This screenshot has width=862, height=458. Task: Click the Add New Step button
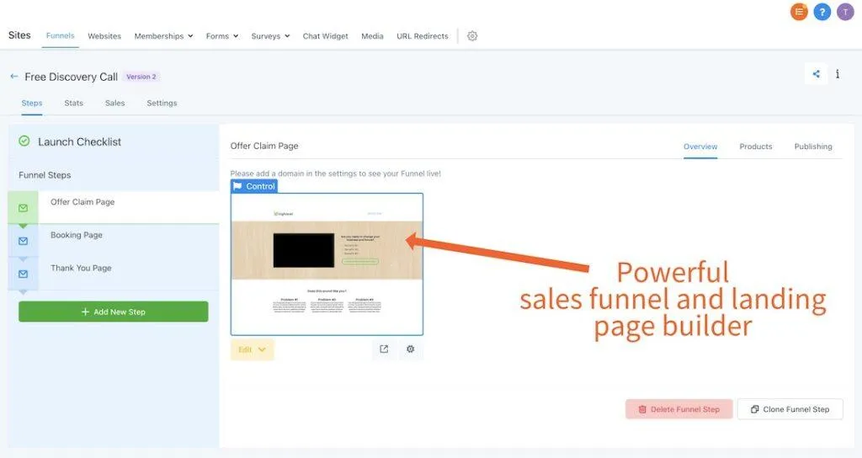114,312
